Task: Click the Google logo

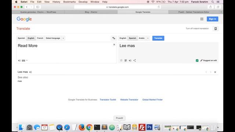Action: [24, 19]
